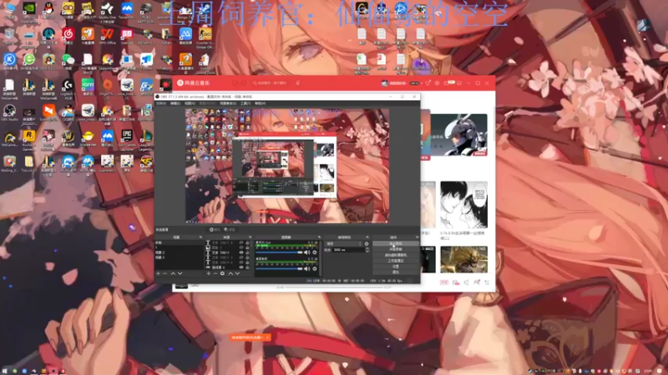
Task: Adjust the Desktop Audio volume slider
Action: click(280, 268)
